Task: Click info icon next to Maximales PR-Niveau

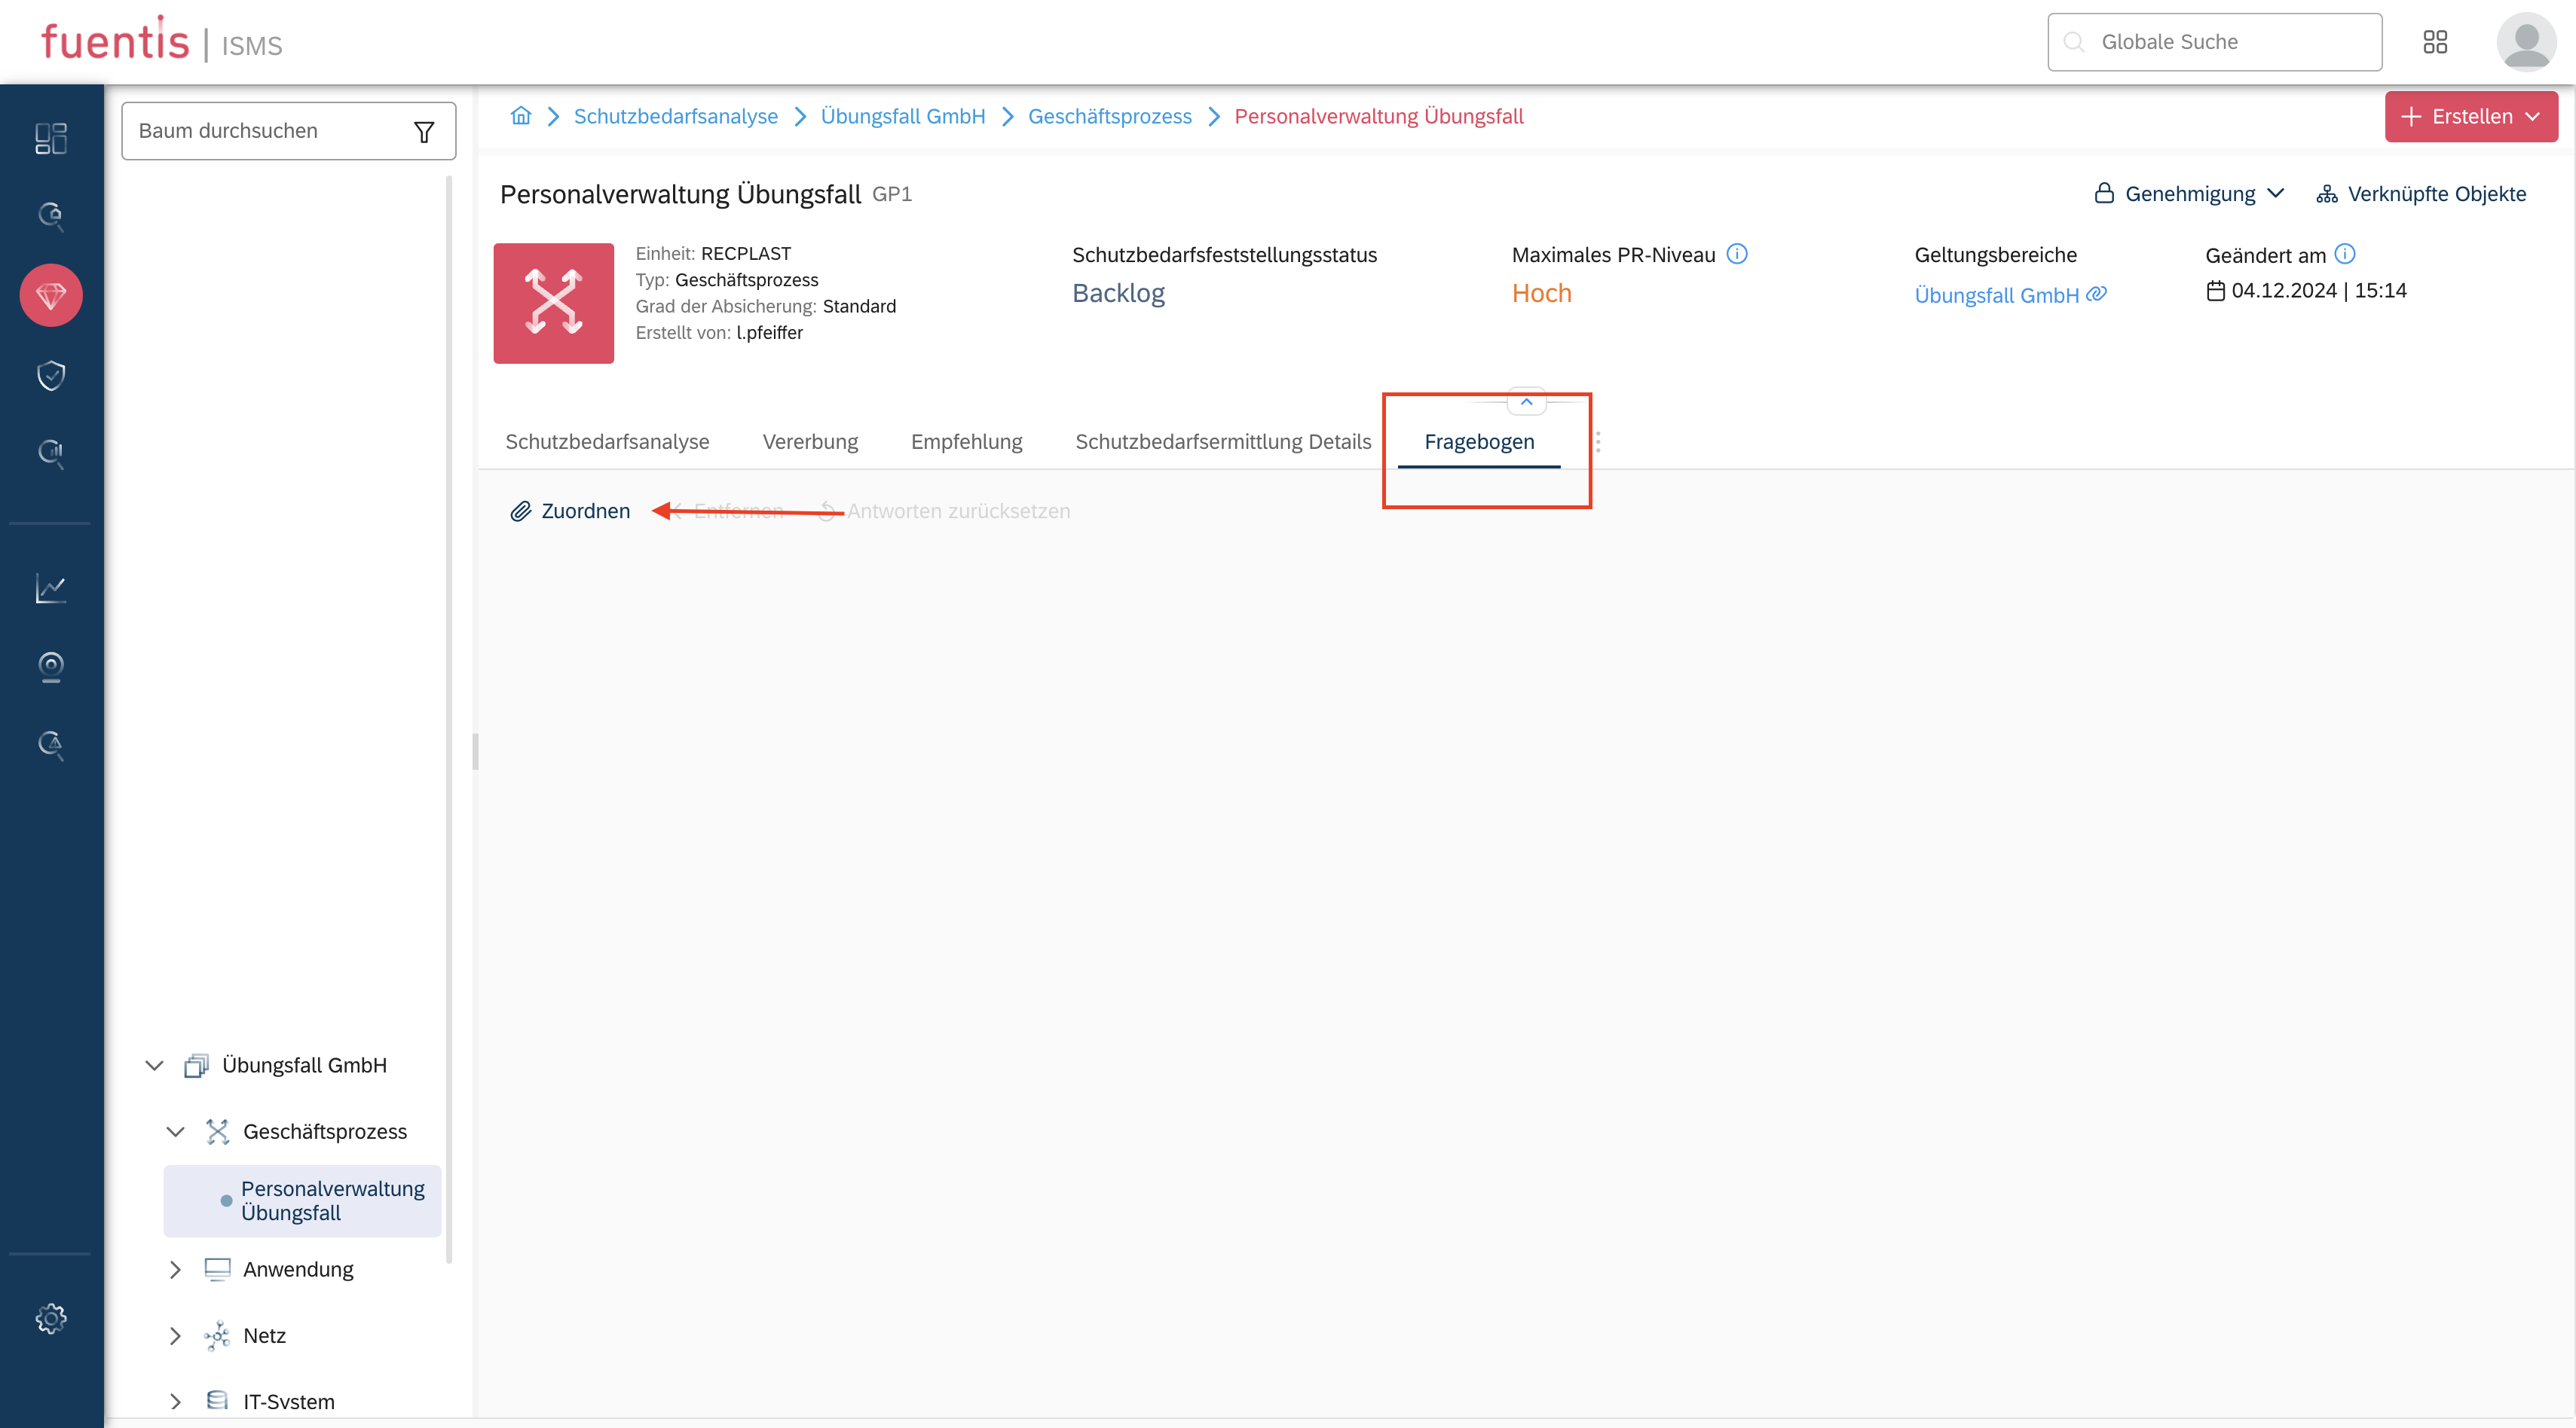Action: pyautogui.click(x=1738, y=254)
